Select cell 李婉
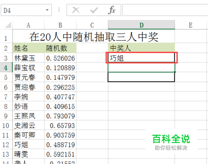 [28, 97]
